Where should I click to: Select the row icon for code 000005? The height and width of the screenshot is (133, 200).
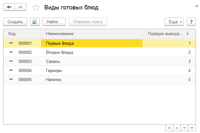pyautogui.click(x=11, y=79)
